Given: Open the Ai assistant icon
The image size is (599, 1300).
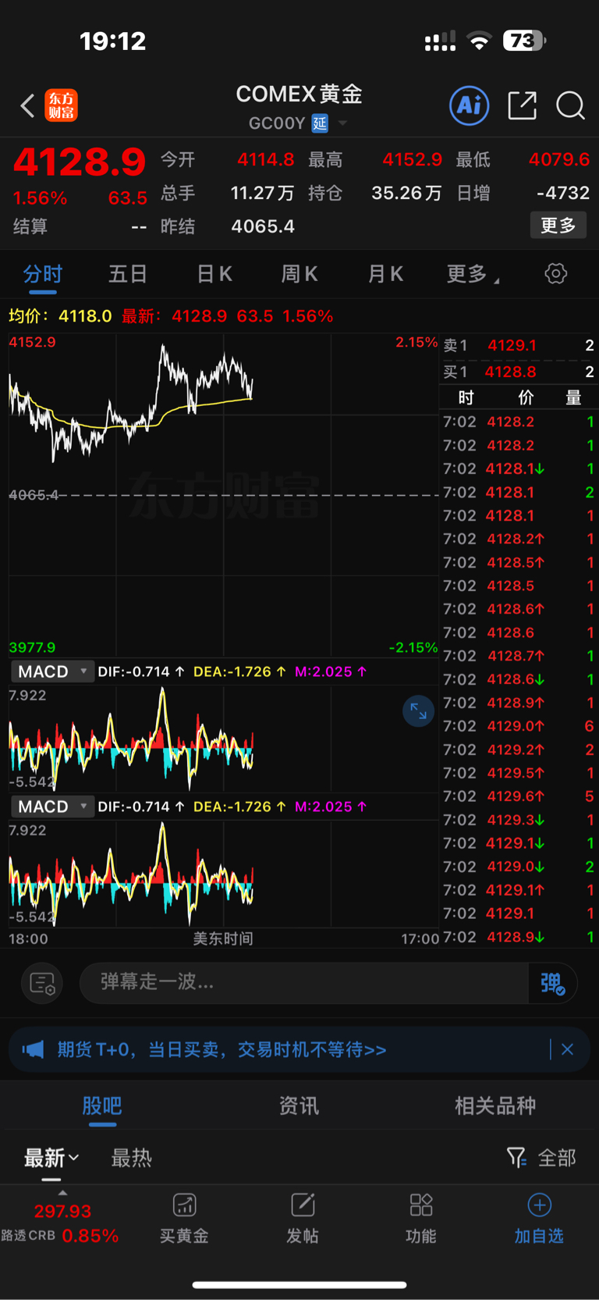Looking at the screenshot, I should point(470,105).
